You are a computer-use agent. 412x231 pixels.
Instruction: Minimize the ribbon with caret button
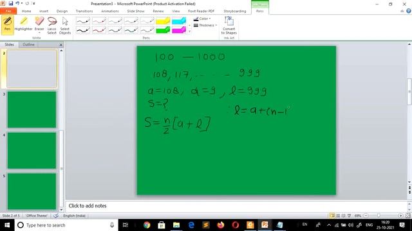[x=402, y=11]
